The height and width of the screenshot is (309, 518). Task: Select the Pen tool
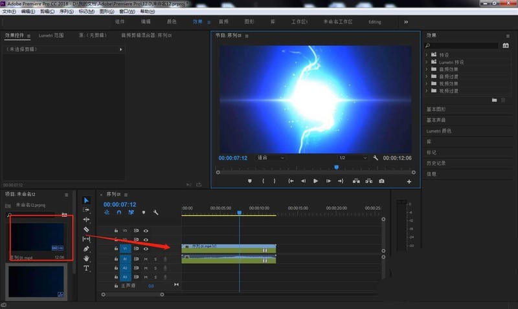click(86, 249)
